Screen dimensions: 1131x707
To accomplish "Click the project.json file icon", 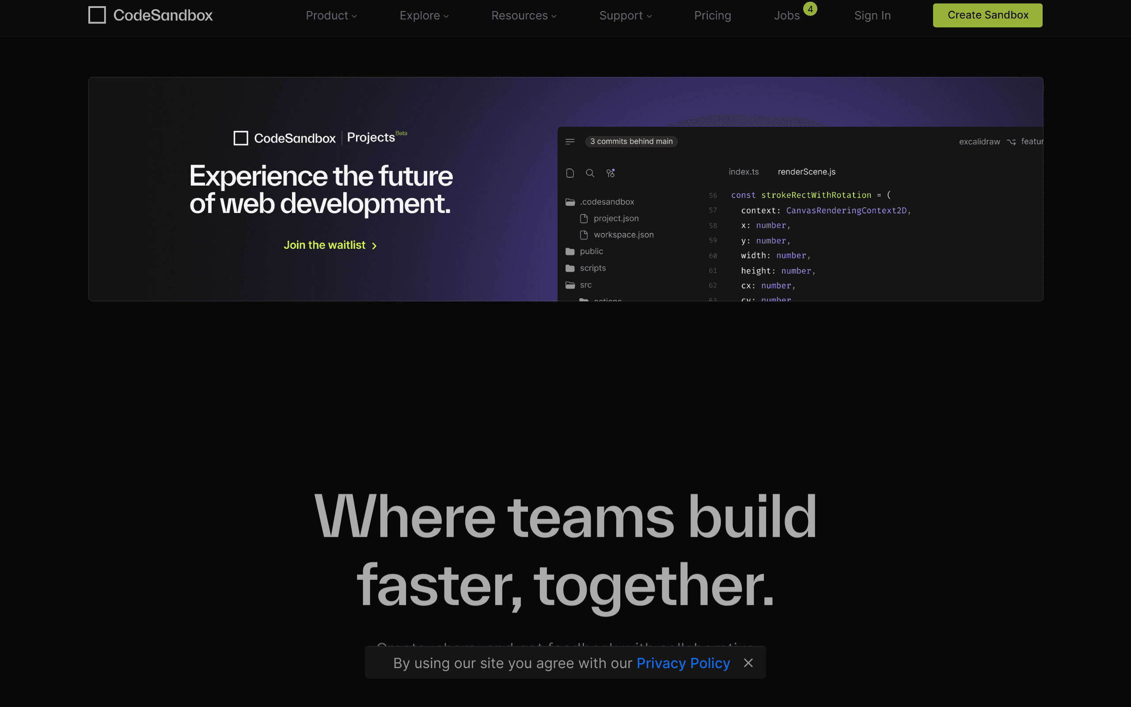I will [584, 218].
